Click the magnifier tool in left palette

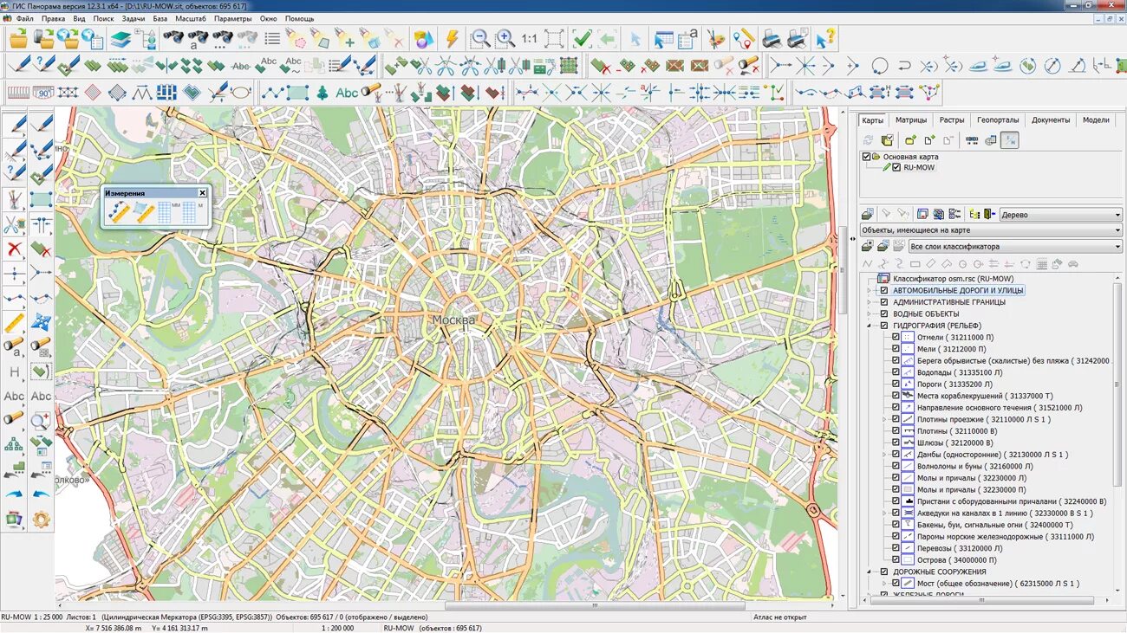point(41,421)
